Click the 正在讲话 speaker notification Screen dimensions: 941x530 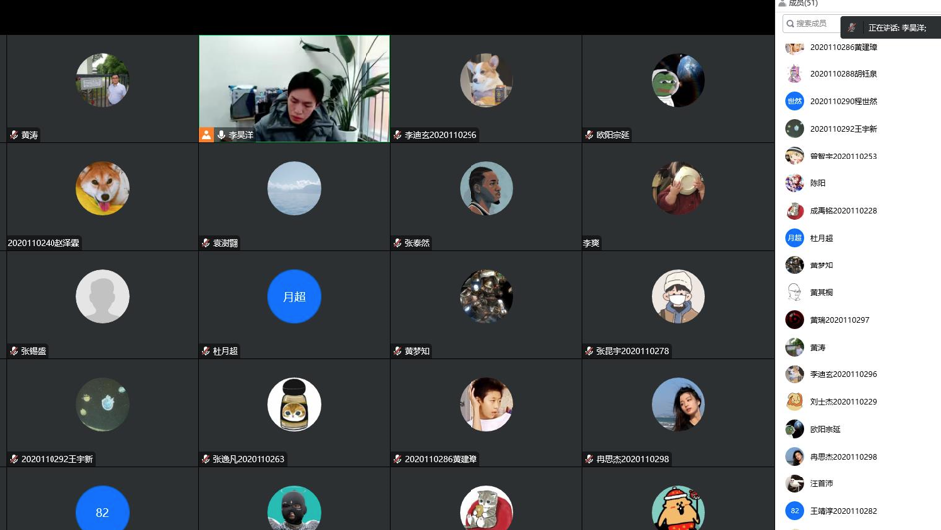[x=890, y=28]
